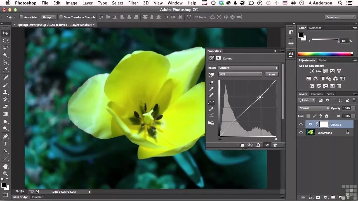Choose edit points to modify curve button
The image size is (358, 201).
point(211,102)
